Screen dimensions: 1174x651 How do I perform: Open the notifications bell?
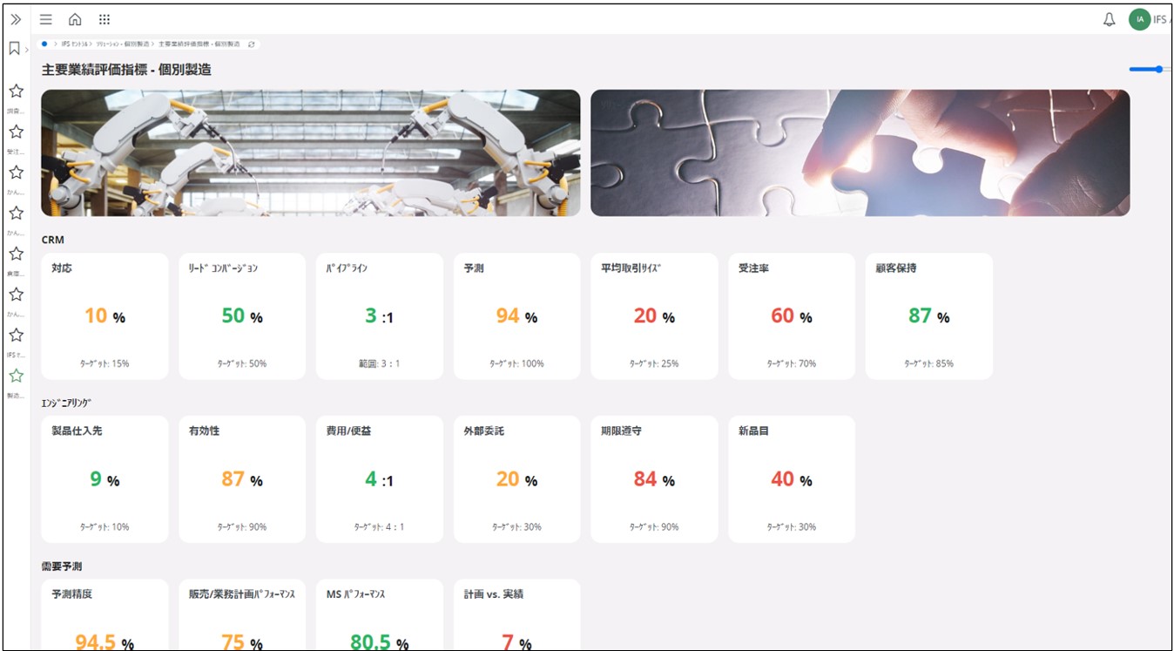1109,19
